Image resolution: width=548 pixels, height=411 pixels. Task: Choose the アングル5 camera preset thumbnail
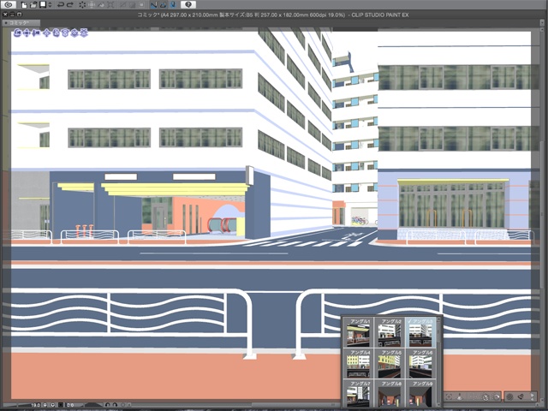pyautogui.click(x=390, y=363)
